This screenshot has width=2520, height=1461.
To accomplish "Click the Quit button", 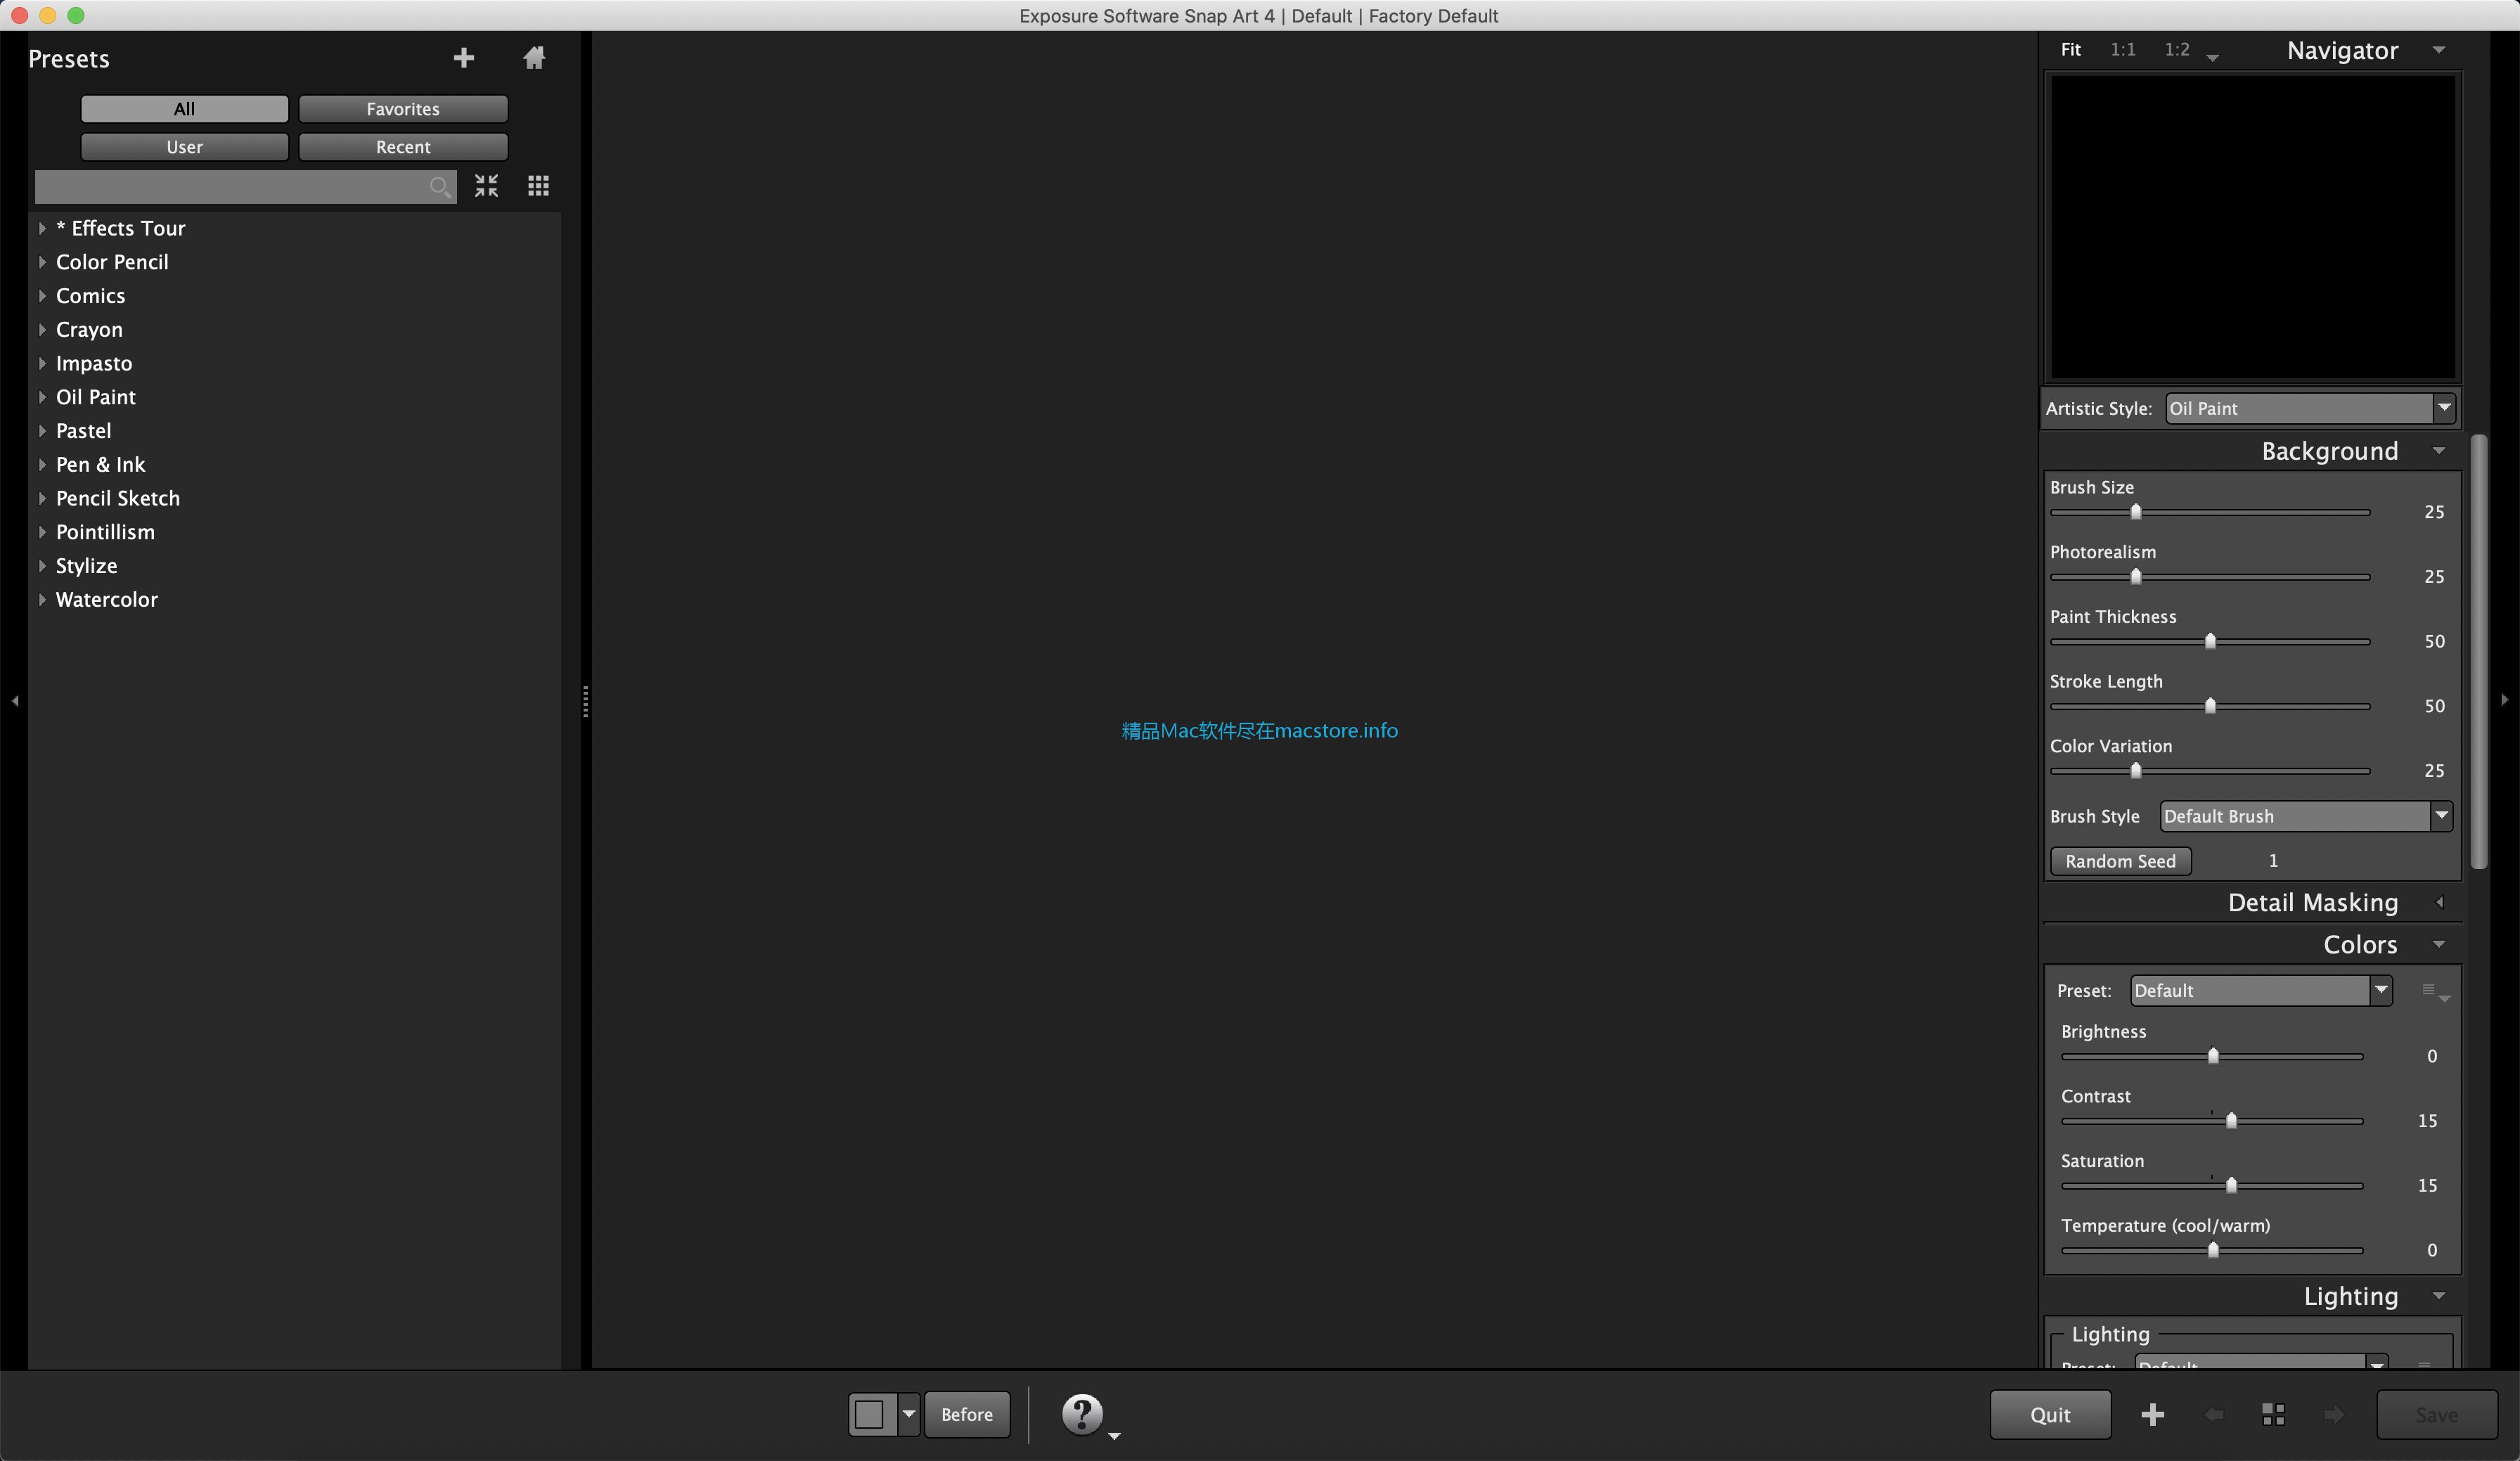I will (2050, 1412).
